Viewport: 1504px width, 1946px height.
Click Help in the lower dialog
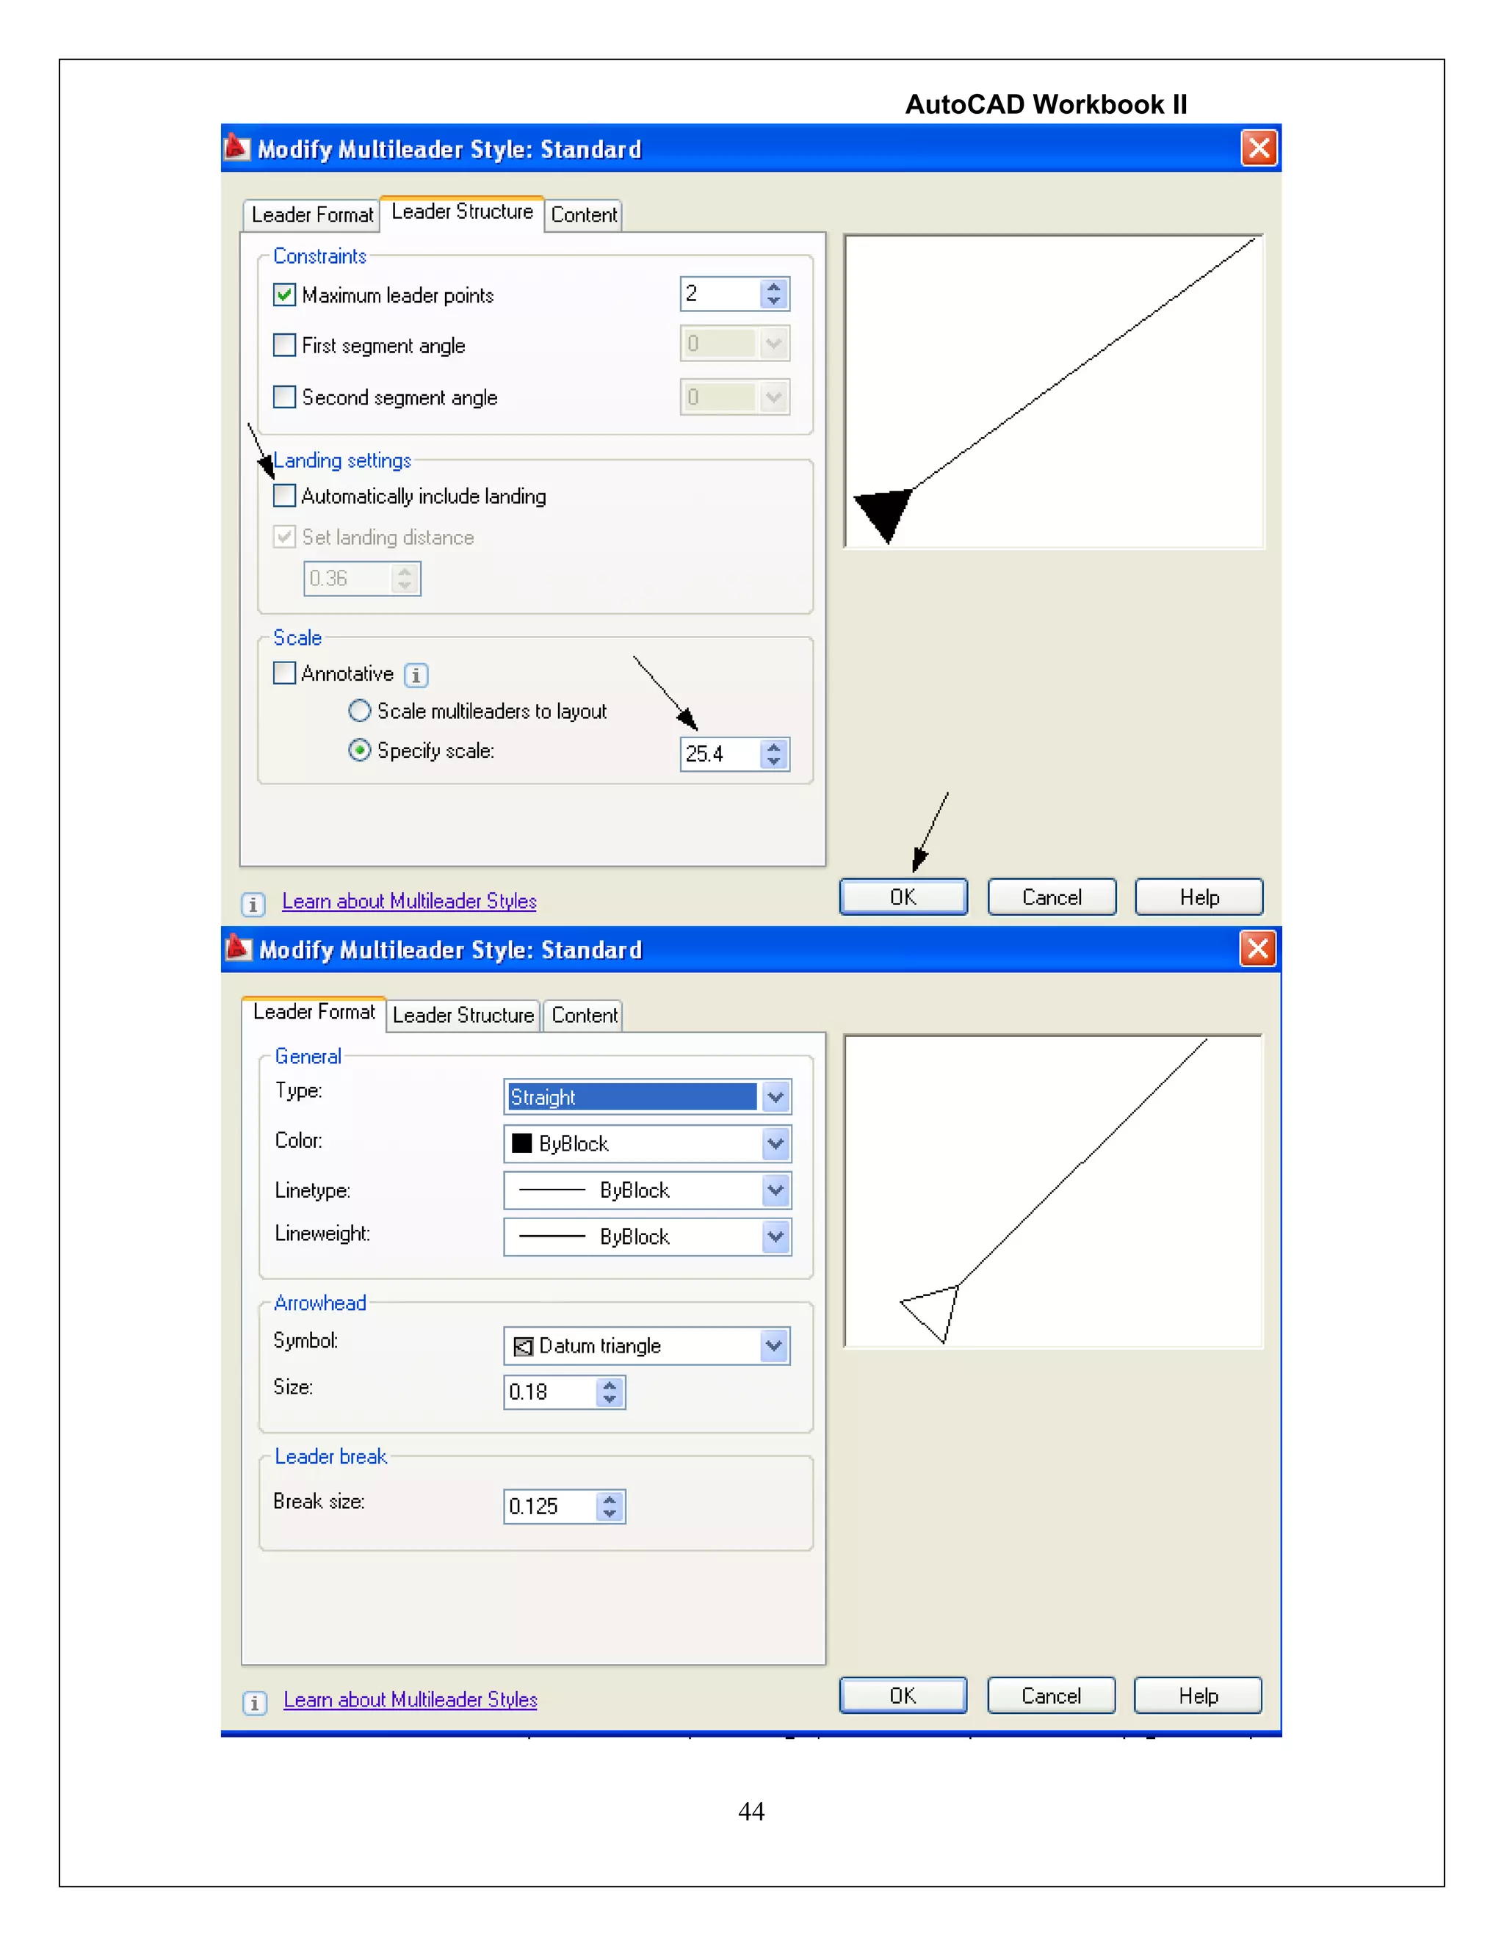(x=1198, y=1695)
